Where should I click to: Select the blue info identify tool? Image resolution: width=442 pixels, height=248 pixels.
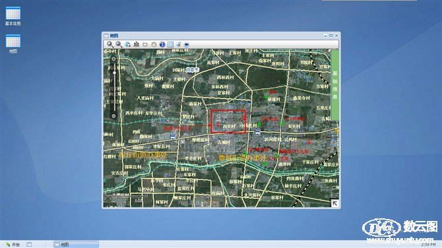pyautogui.click(x=162, y=44)
